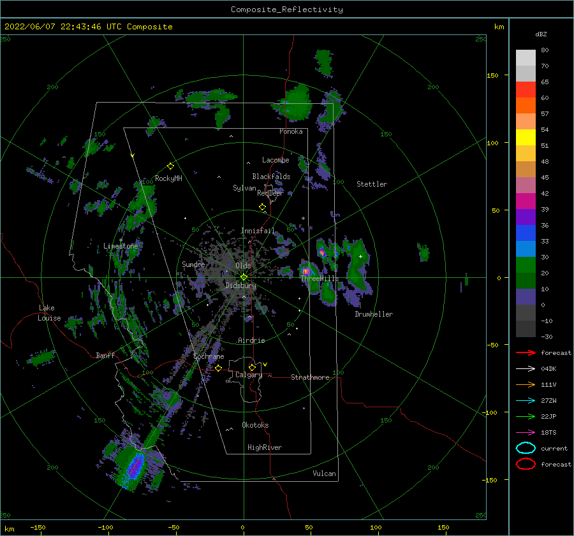Click the Didsbury city label
574x536 pixels.
pyautogui.click(x=241, y=286)
